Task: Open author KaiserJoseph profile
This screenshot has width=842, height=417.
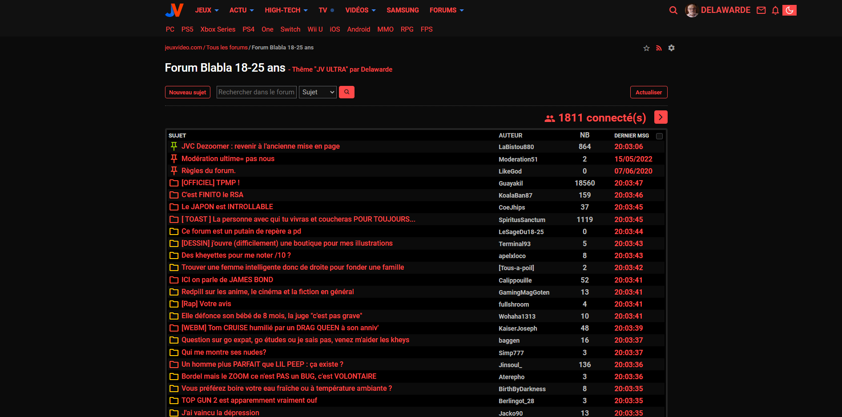Action: [518, 328]
